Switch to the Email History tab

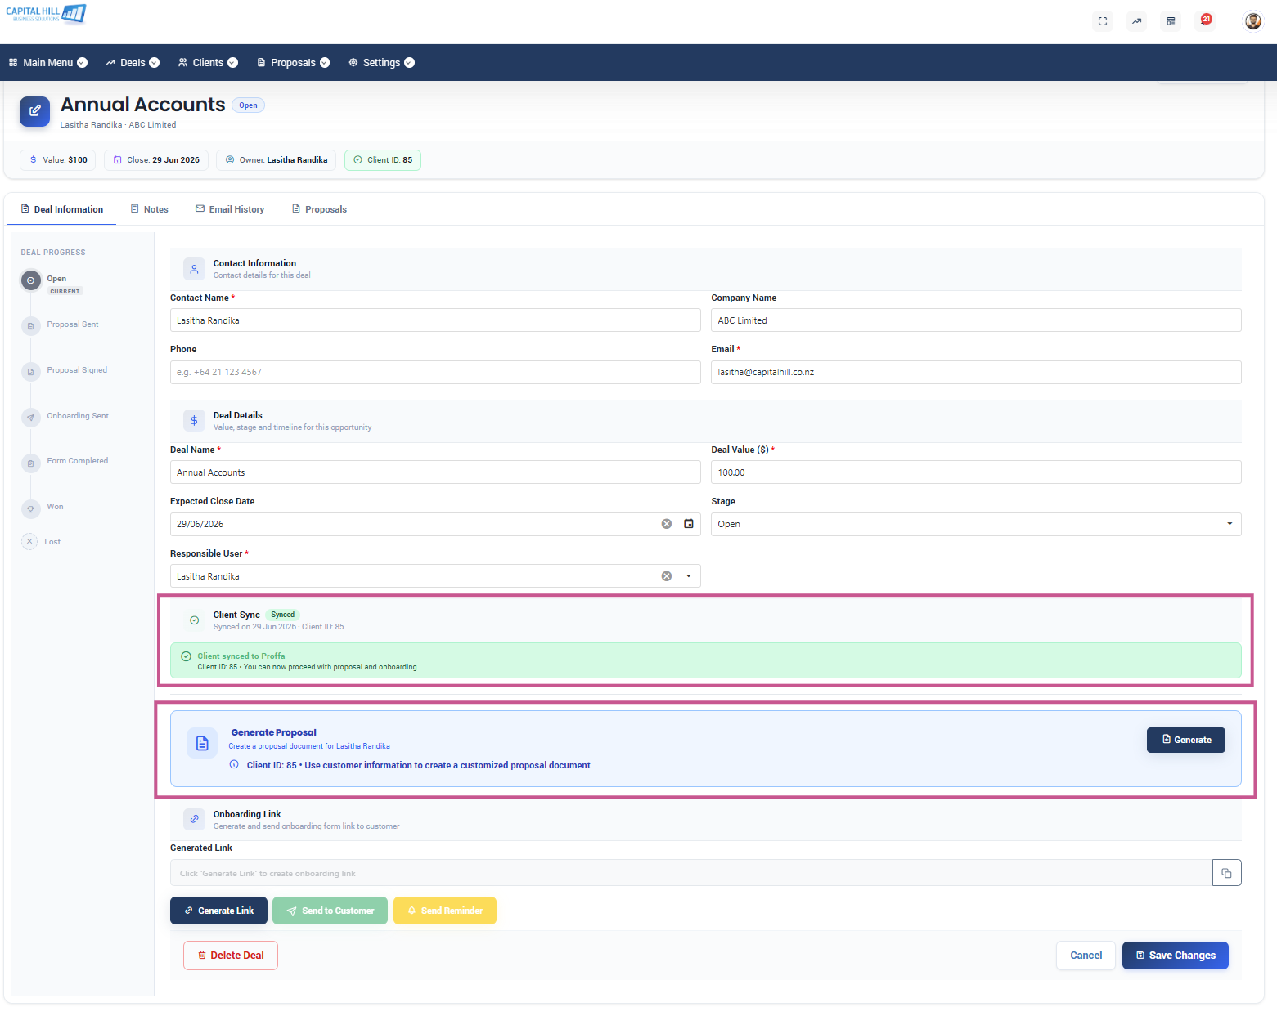[230, 209]
